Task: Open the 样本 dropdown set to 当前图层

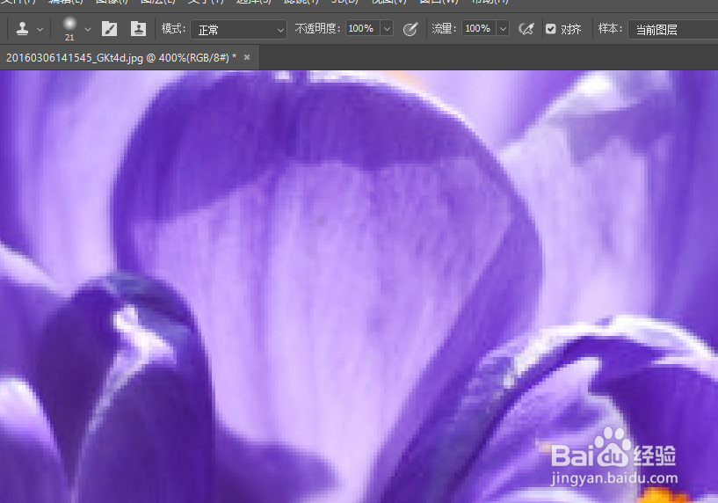Action: click(x=672, y=30)
